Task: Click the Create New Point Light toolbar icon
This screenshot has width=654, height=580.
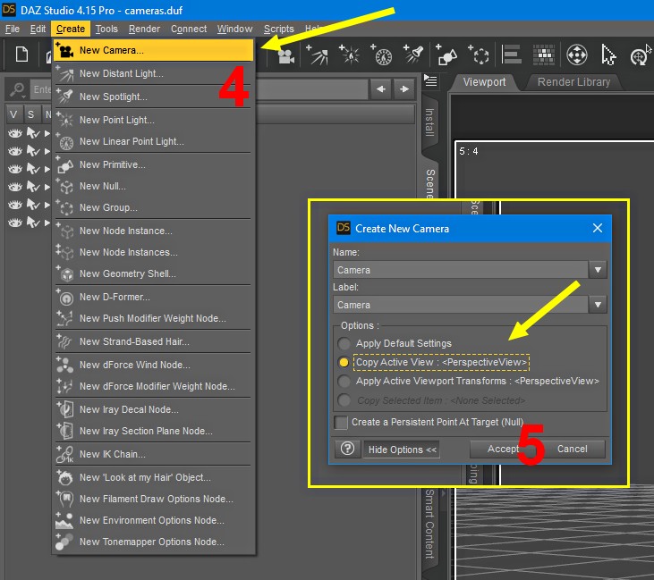Action: click(x=350, y=55)
